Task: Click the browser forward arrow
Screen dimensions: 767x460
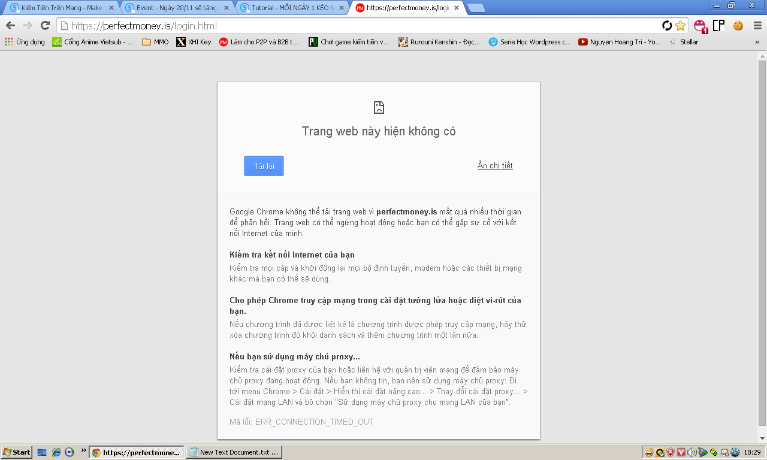Action: tap(28, 26)
